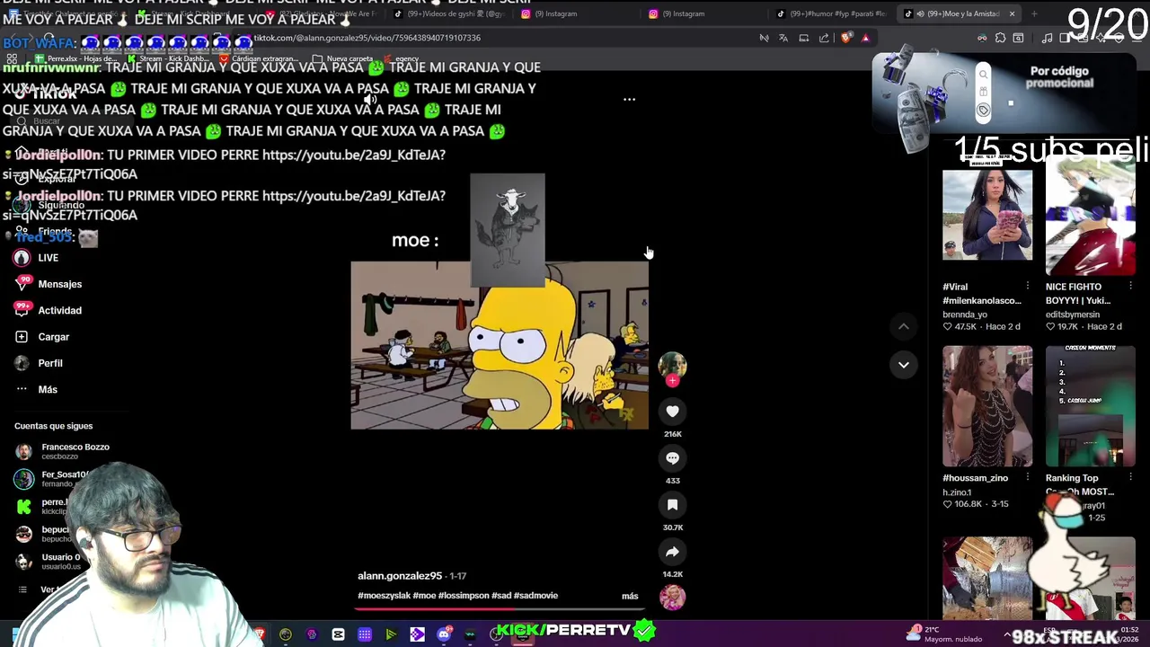Open the spinning music disc of the video
This screenshot has width=1150, height=647.
pyautogui.click(x=672, y=598)
